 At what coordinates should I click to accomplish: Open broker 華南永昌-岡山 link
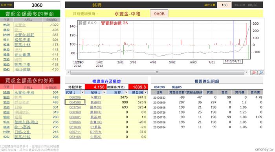click(x=26, y=122)
